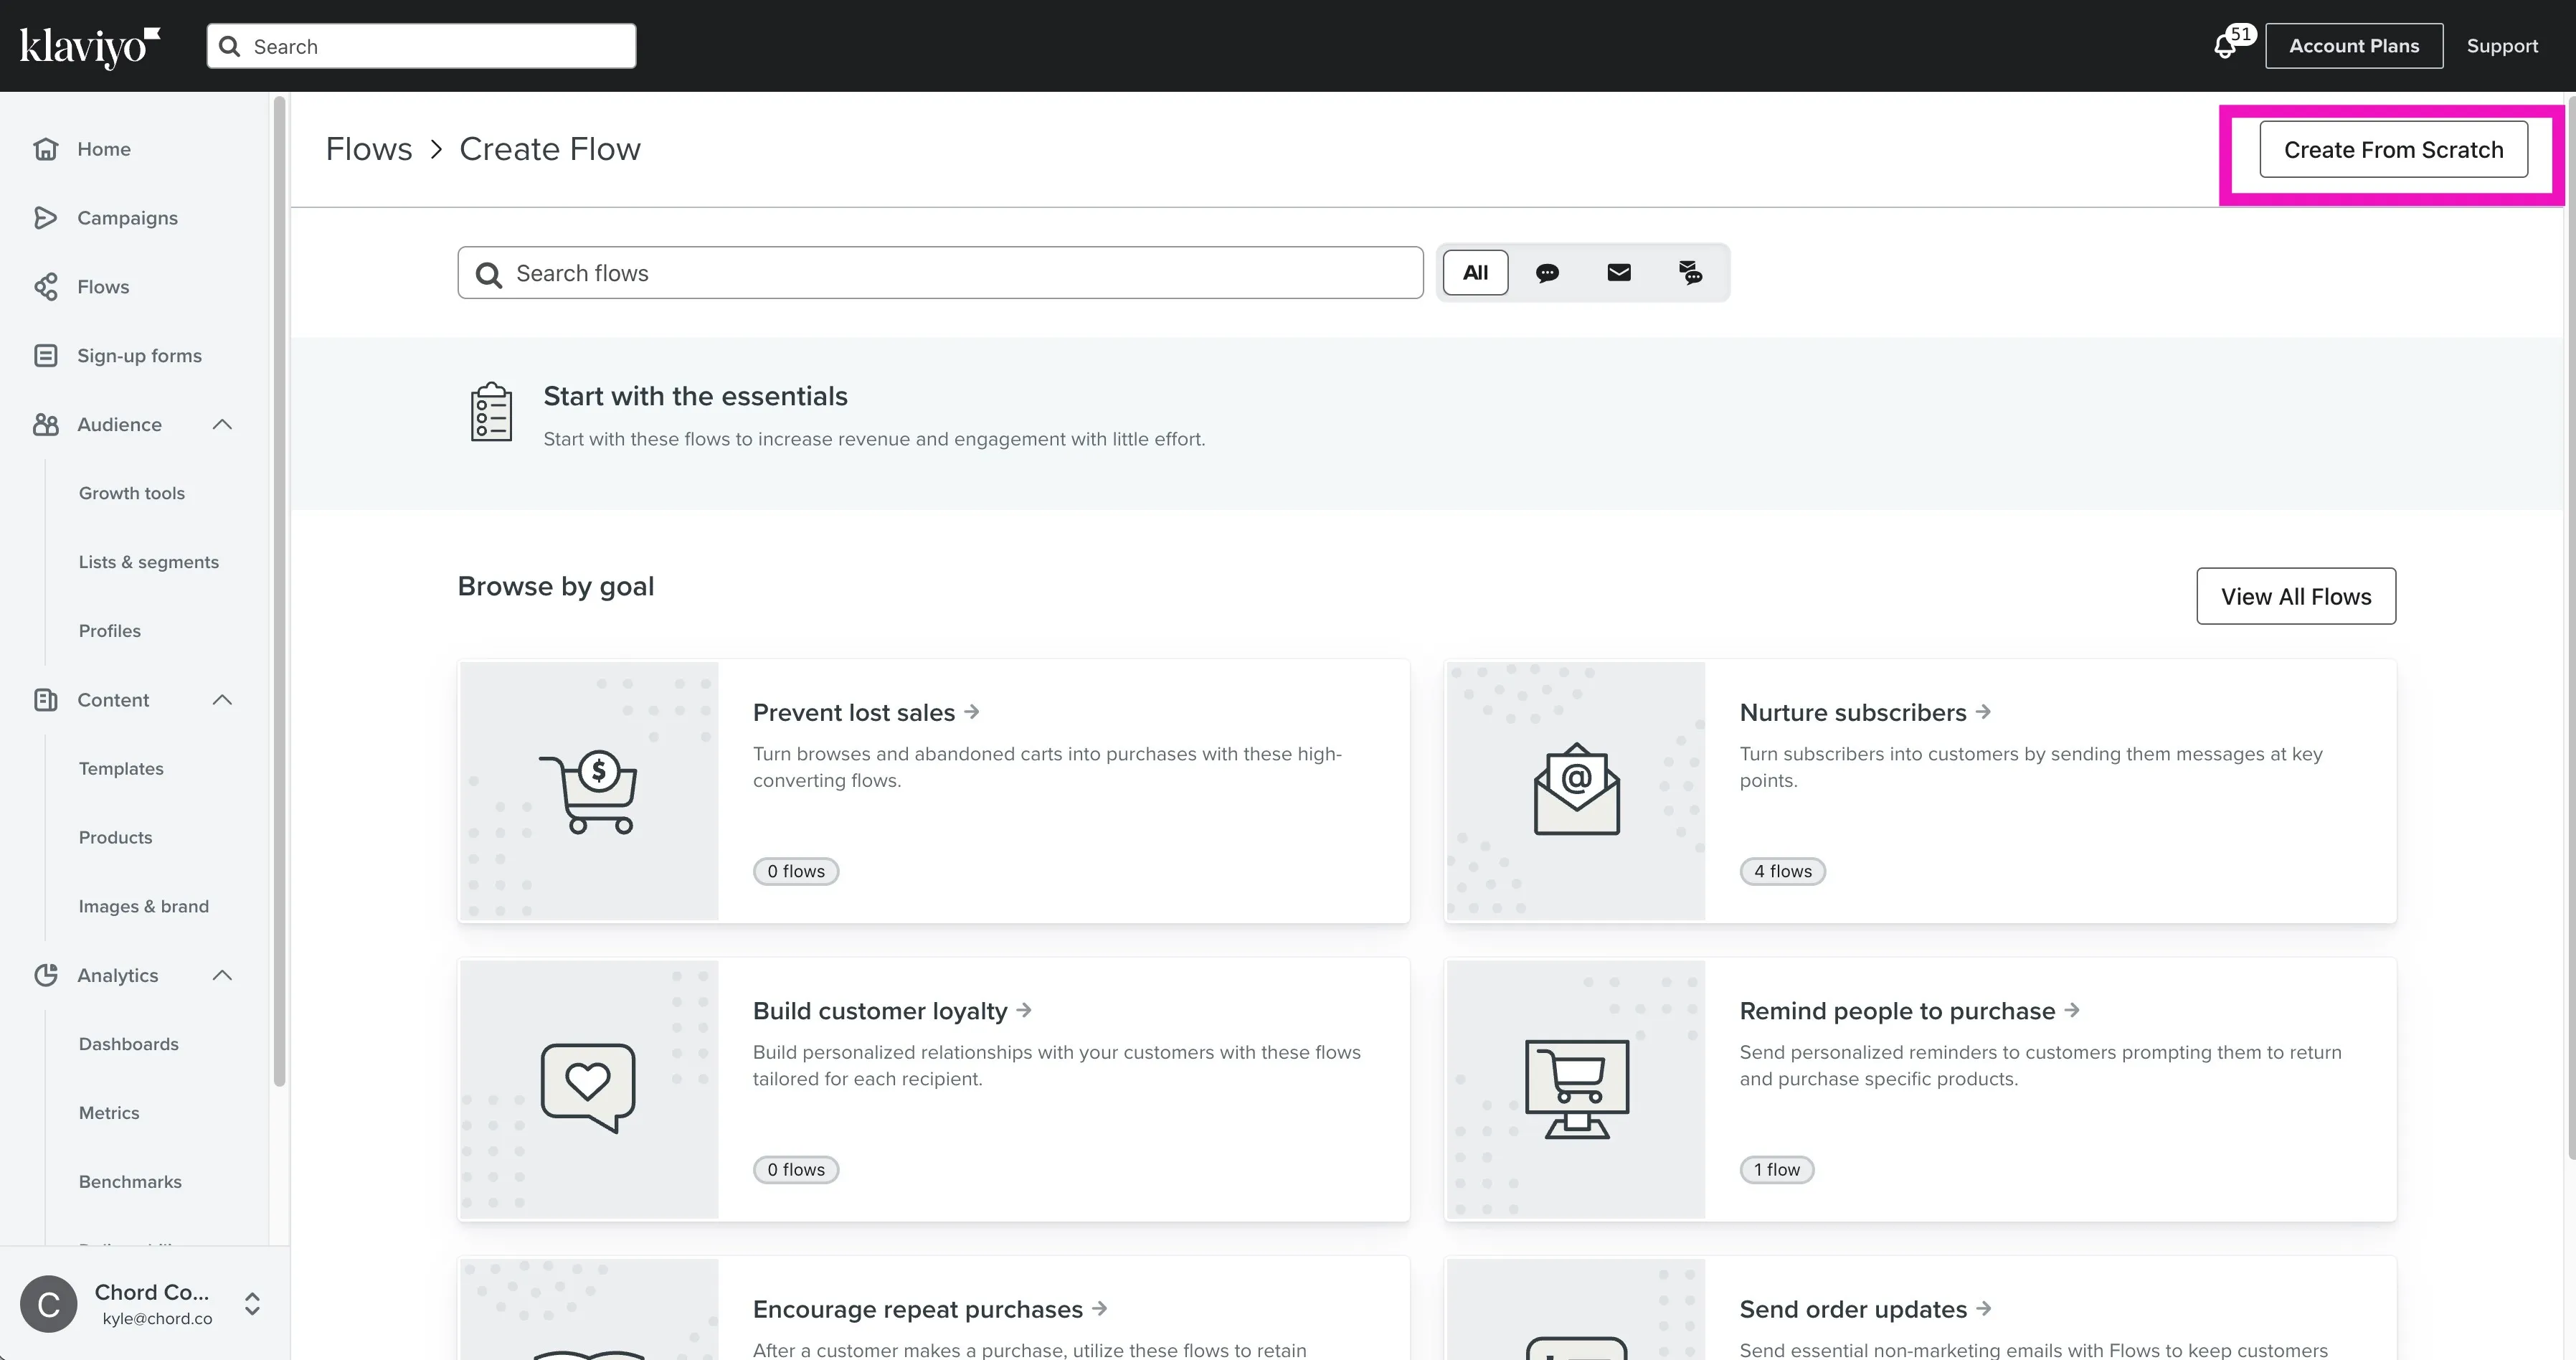Filter flows by email envelope icon

click(1619, 273)
